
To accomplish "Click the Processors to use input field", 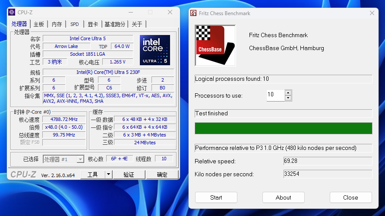I will (276, 95).
